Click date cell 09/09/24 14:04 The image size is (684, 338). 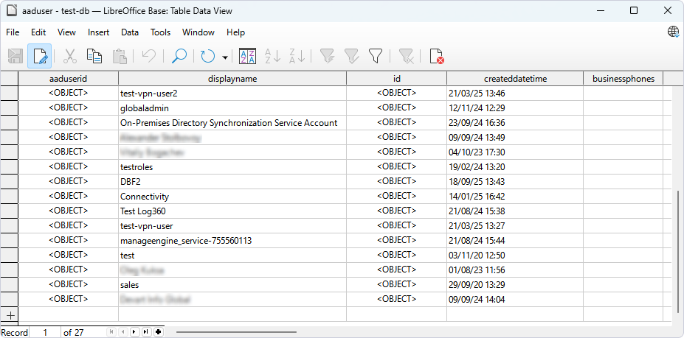515,300
